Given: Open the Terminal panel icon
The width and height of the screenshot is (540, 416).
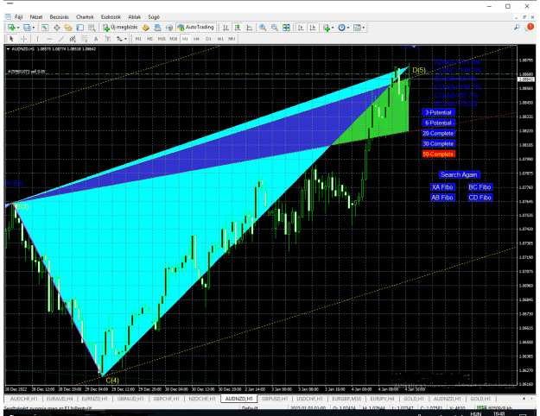Looking at the screenshot, I should coord(79,28).
